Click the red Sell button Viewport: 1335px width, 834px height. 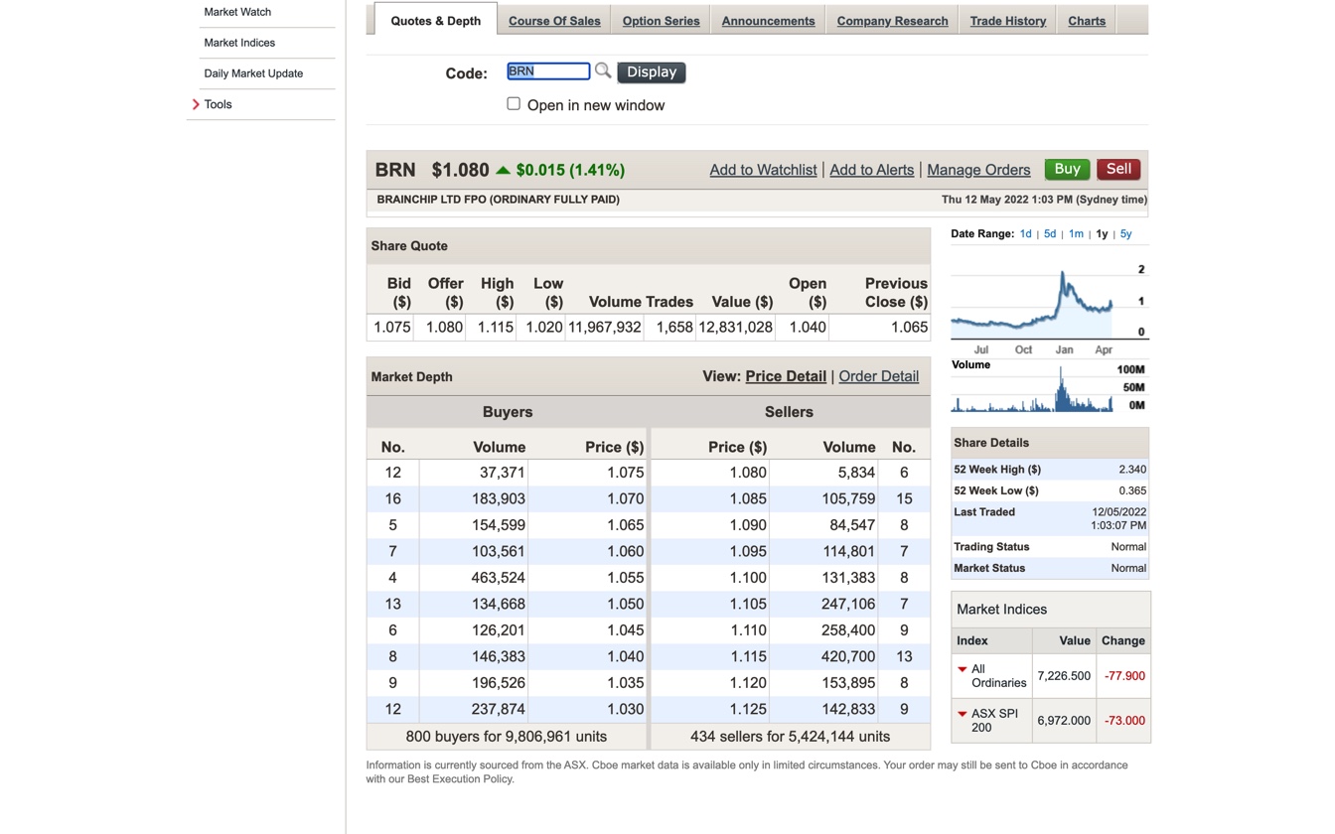pyautogui.click(x=1118, y=169)
